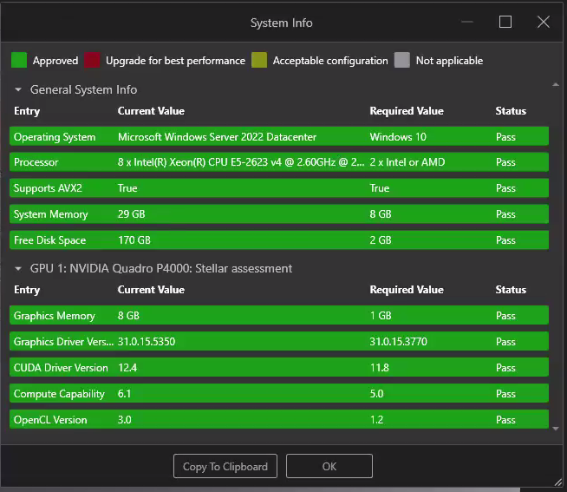
Task: Click the 8 x Intel(R) Xeon(R) processor value
Action: pyautogui.click(x=241, y=162)
